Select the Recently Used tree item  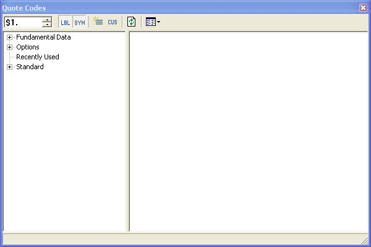pyautogui.click(x=38, y=57)
